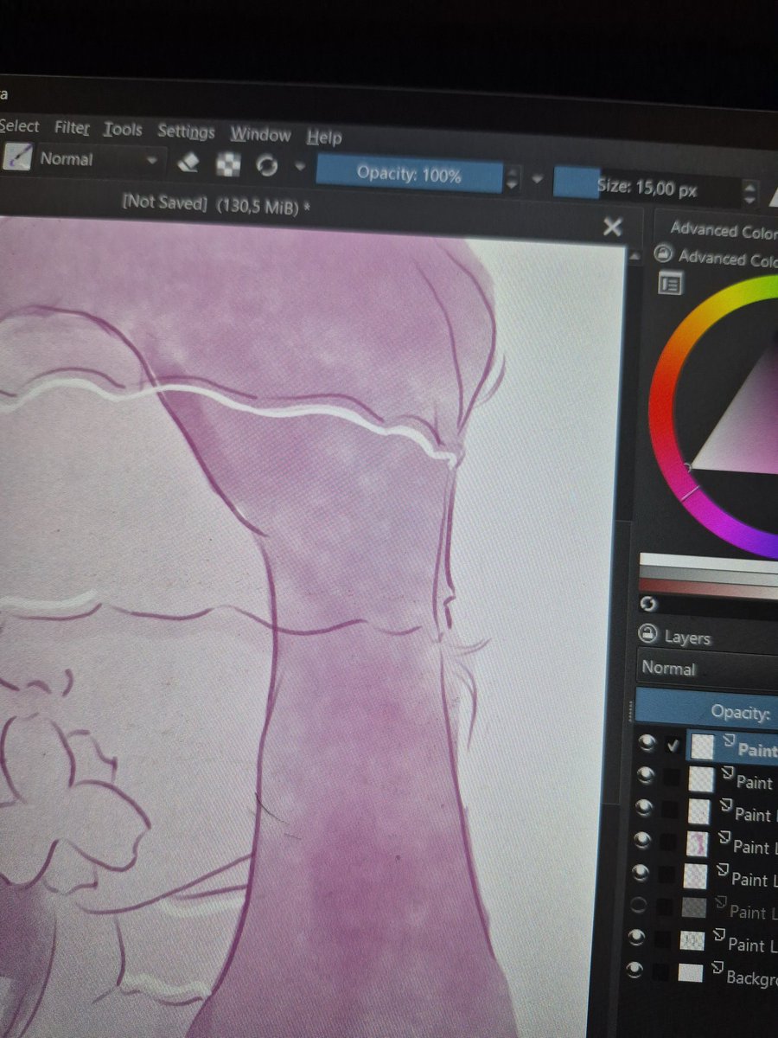The width and height of the screenshot is (778, 1038).
Task: Hide the third Paint layer from top
Action: (x=644, y=808)
